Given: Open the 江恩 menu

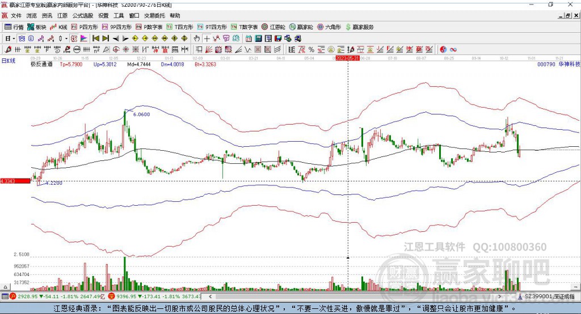Looking at the screenshot, I should (x=62, y=15).
